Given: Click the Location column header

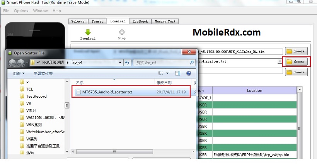Looking at the screenshot, I should pos(254,90).
